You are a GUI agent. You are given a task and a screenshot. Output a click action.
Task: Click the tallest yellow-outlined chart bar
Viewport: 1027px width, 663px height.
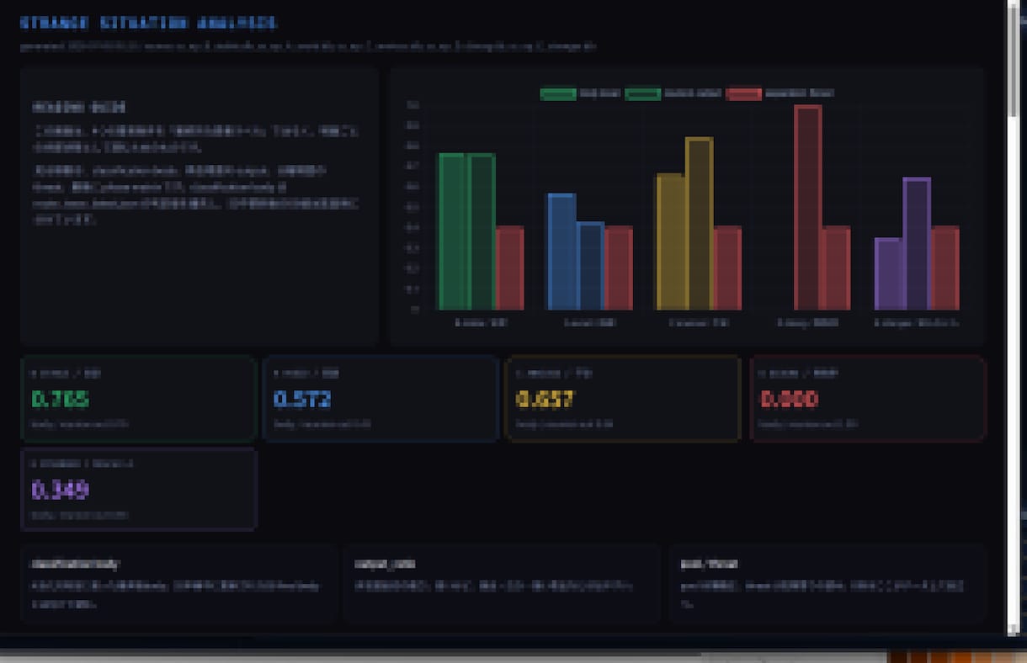(699, 223)
